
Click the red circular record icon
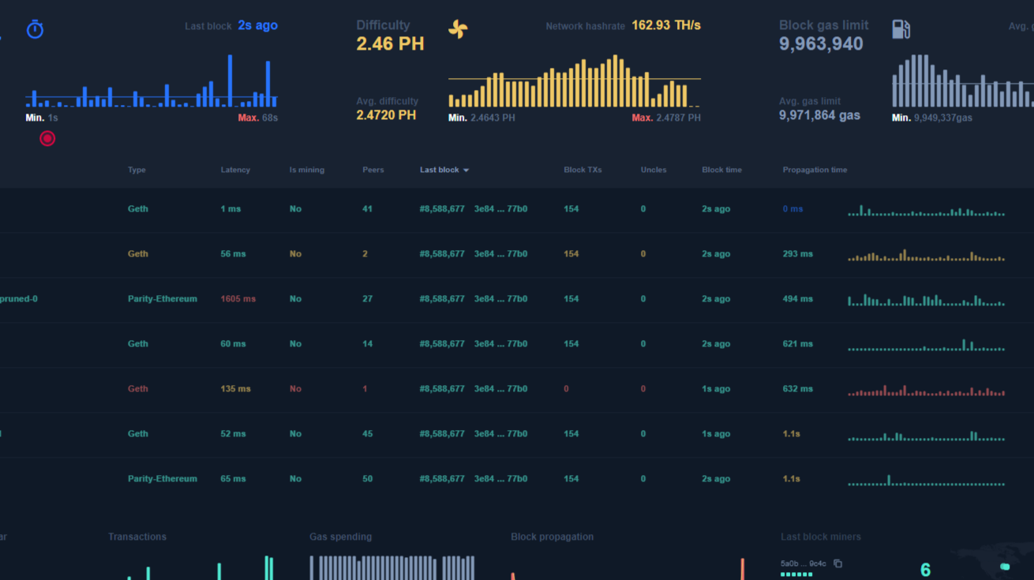47,139
